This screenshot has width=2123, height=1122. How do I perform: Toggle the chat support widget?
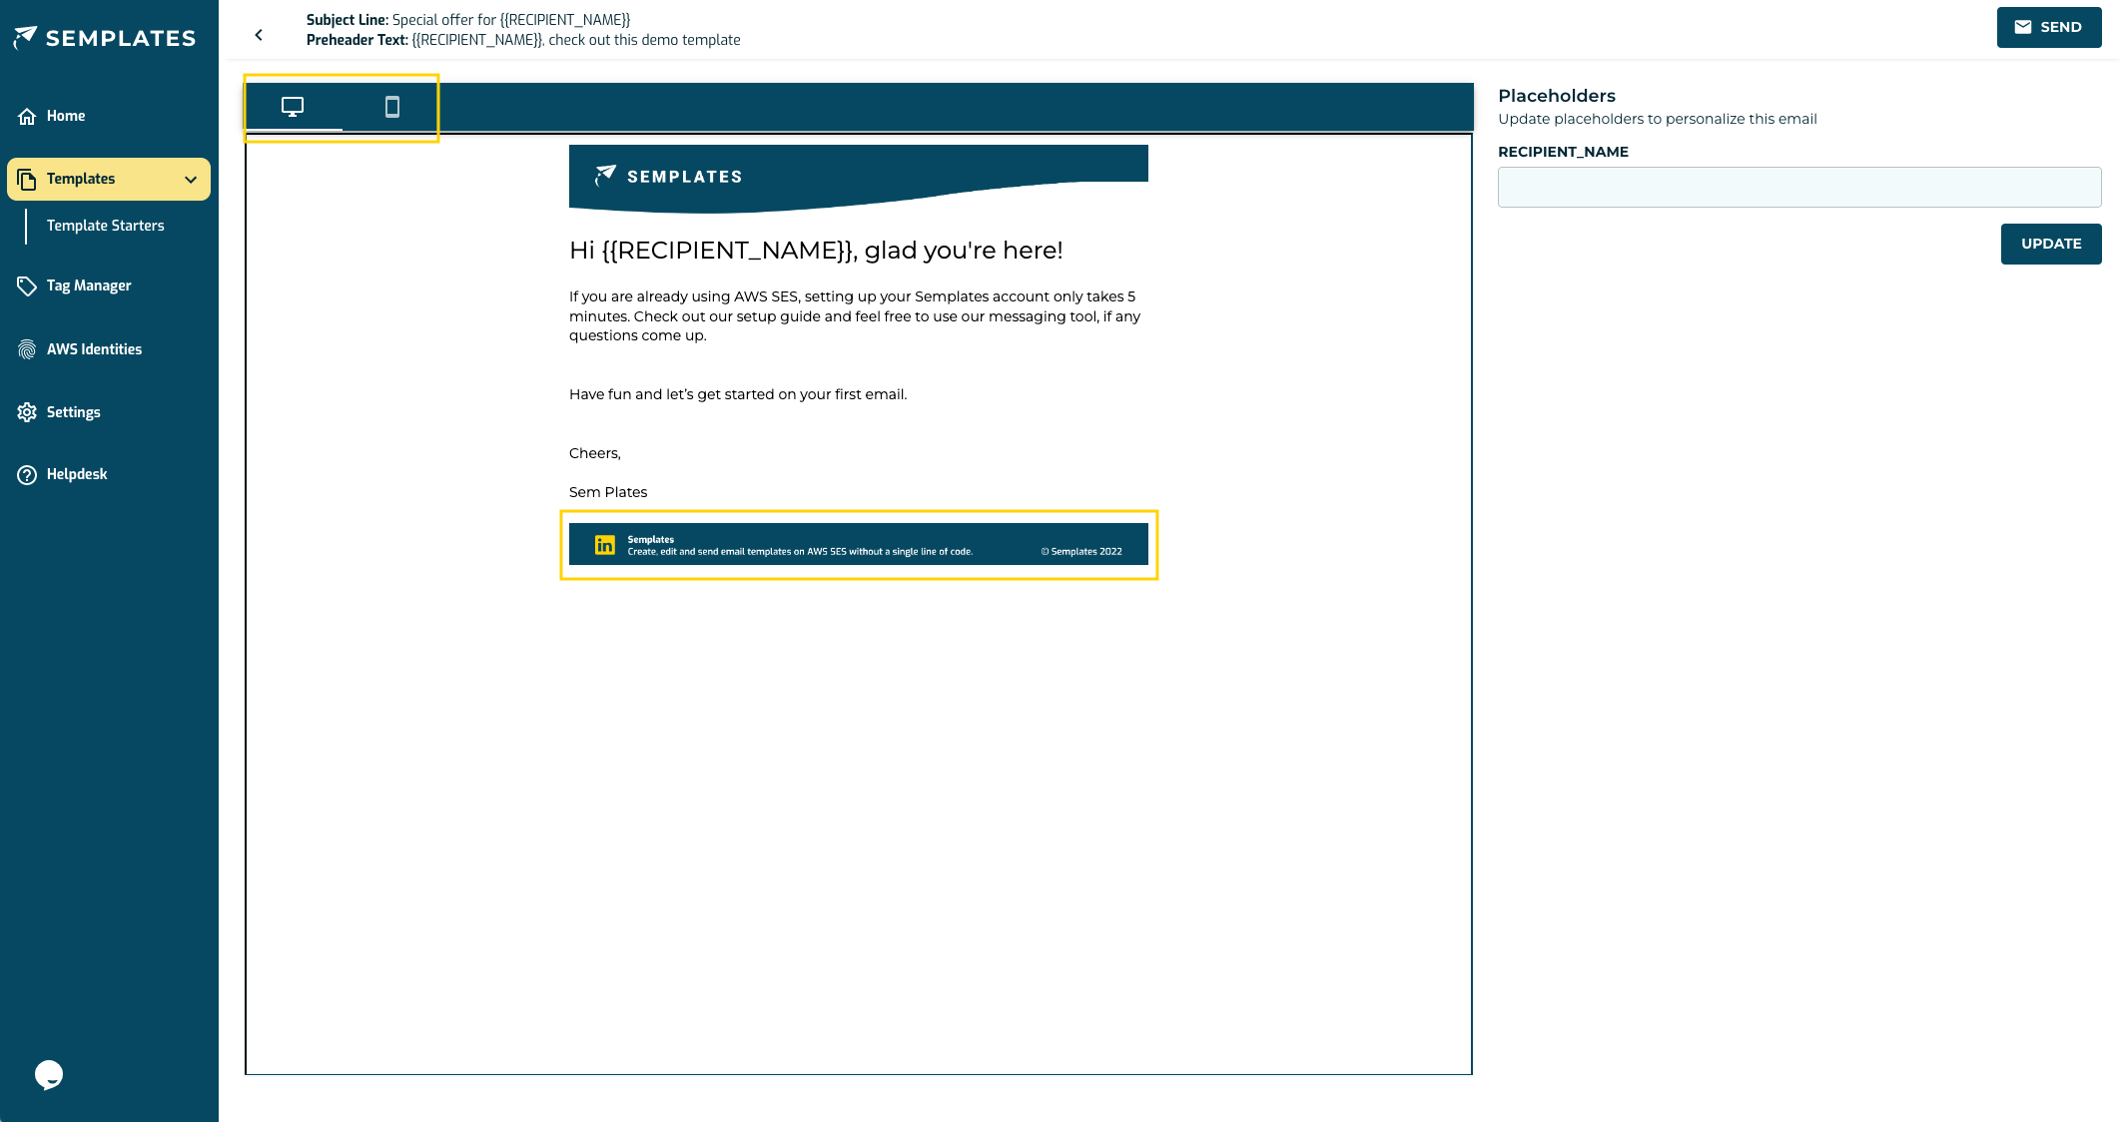pyautogui.click(x=51, y=1076)
